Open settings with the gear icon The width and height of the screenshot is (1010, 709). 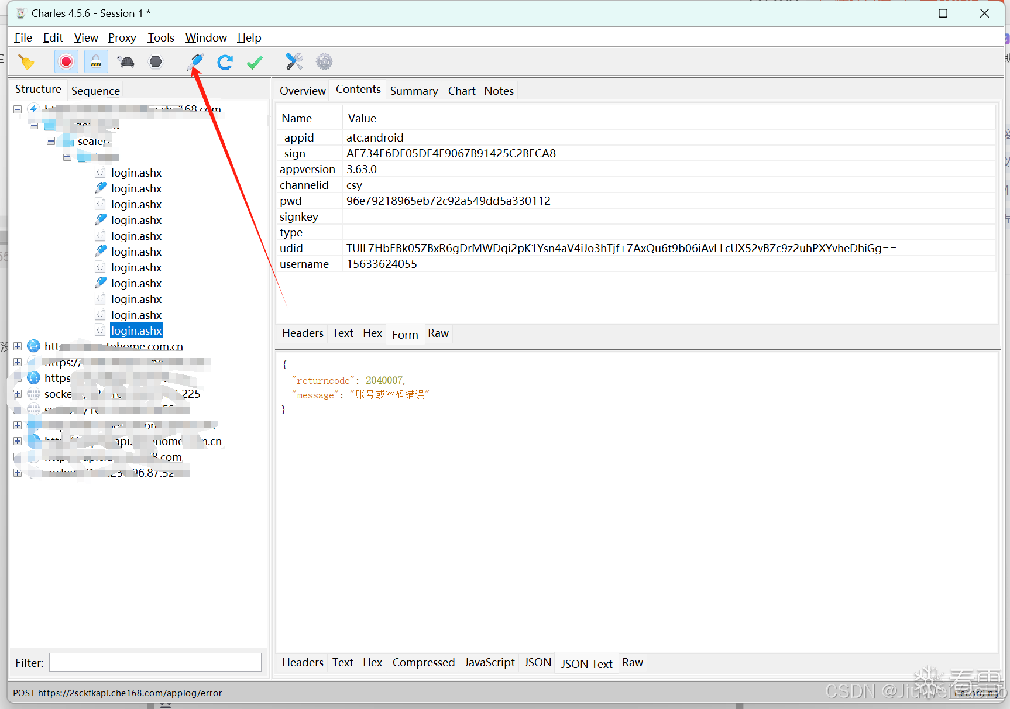coord(324,61)
